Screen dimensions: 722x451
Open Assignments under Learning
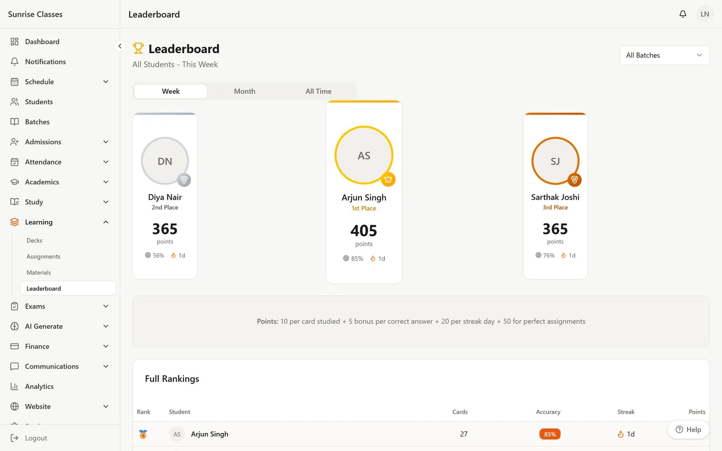coord(43,257)
